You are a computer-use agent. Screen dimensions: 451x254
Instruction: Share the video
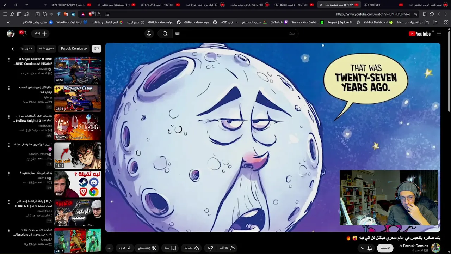192,248
